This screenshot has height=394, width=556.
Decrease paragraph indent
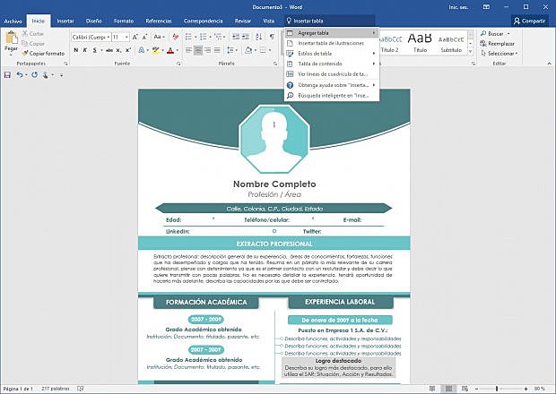point(236,37)
